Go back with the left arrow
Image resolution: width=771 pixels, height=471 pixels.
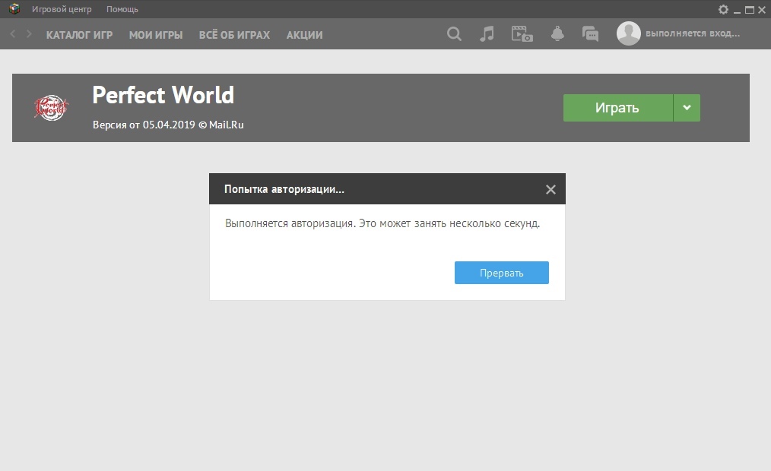click(13, 34)
